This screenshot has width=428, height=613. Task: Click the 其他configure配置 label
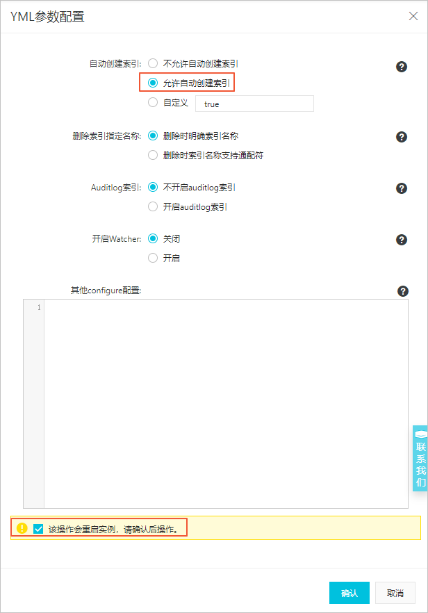[x=106, y=291]
